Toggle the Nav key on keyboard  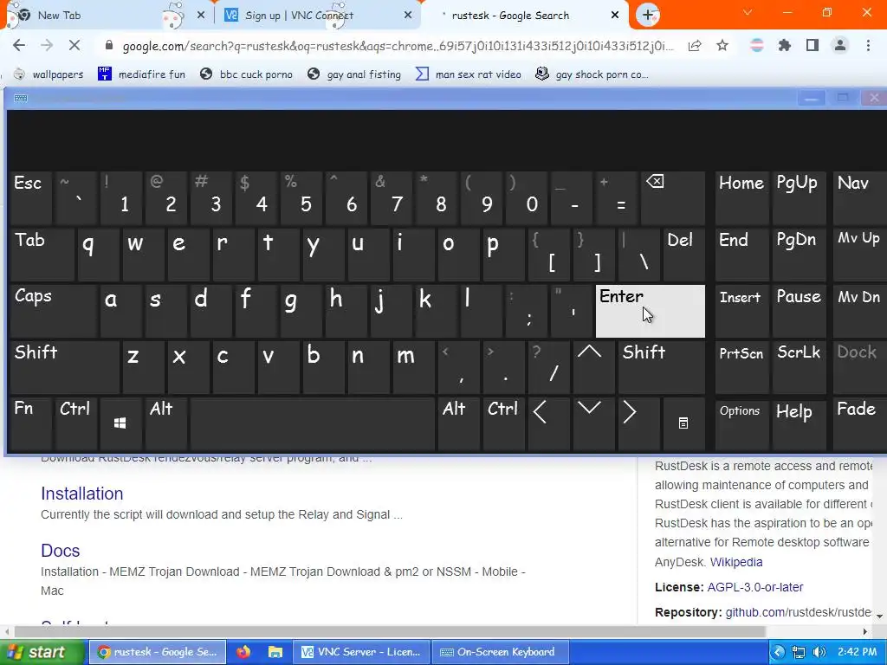[x=860, y=197]
